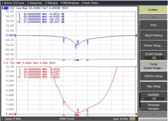Image resolution: width=168 pixels, height=121 pixels.
Task: Click the 11.00 SWR top scale value
Action: pos(10,67)
